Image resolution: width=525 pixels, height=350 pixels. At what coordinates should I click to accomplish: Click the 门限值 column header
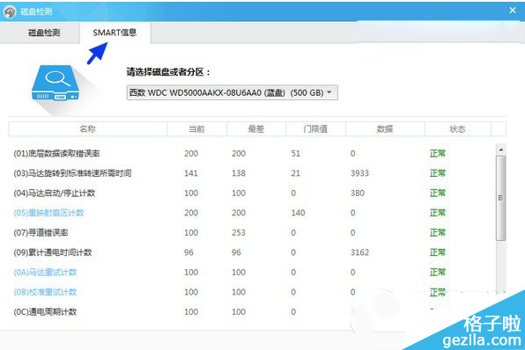315,128
